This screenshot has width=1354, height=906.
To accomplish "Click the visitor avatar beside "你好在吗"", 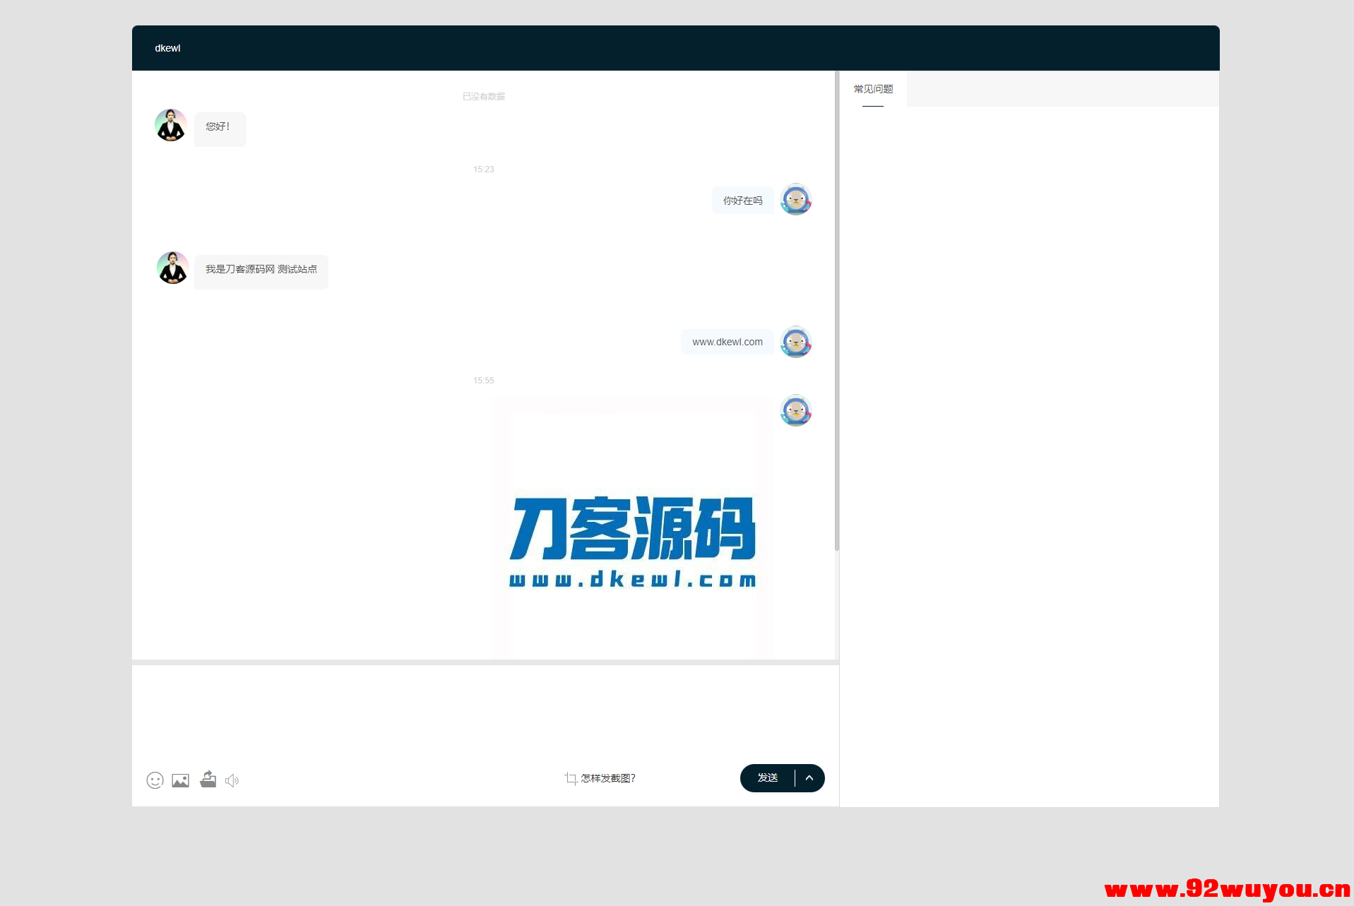I will [796, 200].
